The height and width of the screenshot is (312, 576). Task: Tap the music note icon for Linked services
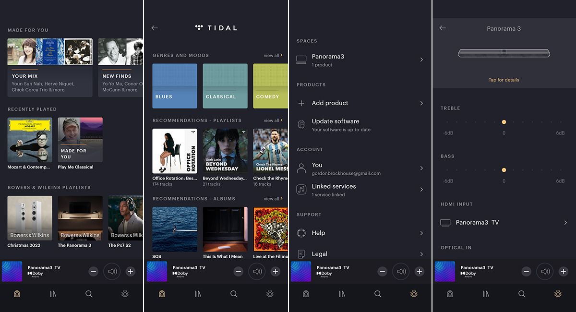click(x=301, y=190)
